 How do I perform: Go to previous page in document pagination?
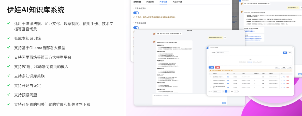223,91
